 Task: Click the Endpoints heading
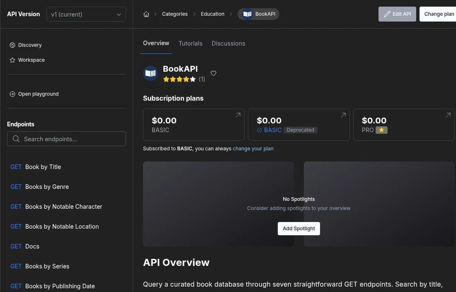click(21, 124)
